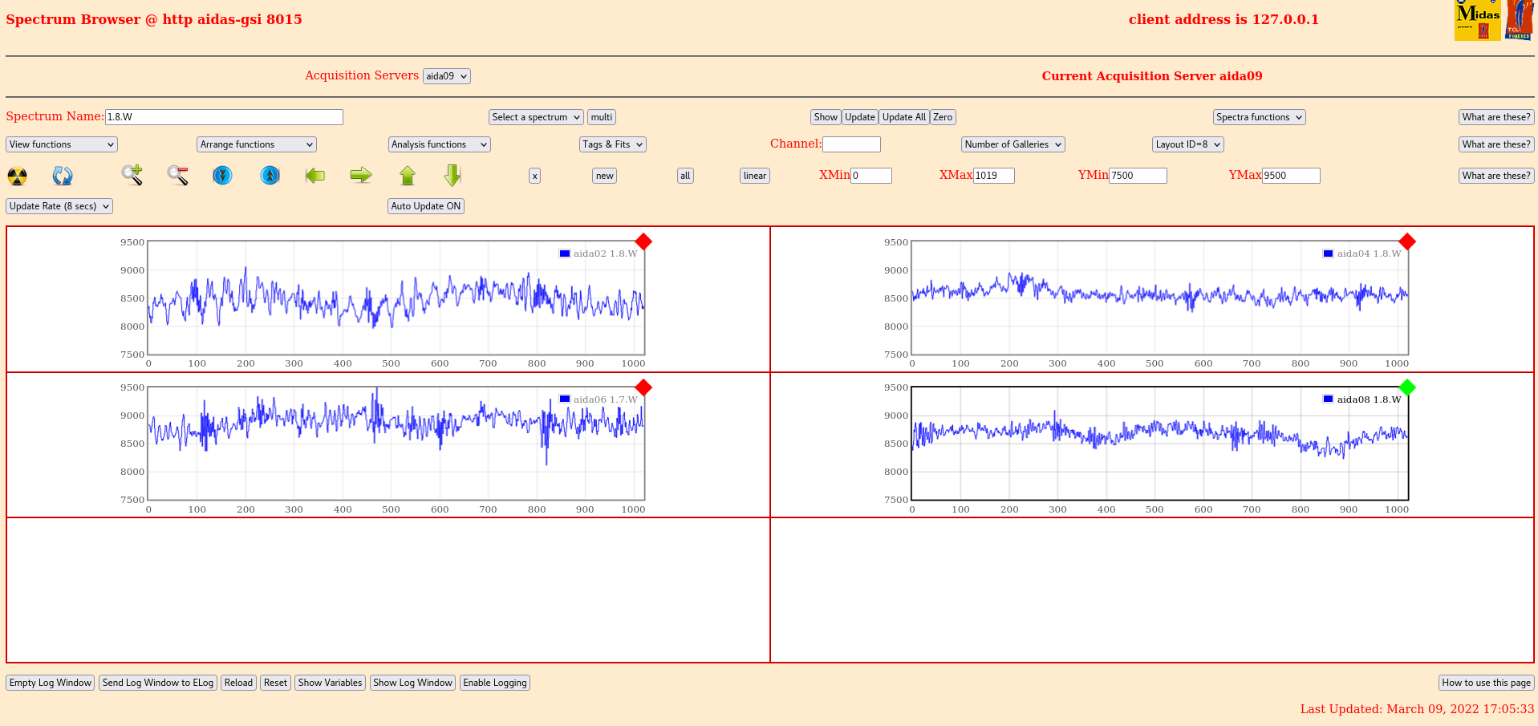Open the Analysis functions menu
Image resolution: width=1538 pixels, height=726 pixels.
439,144
